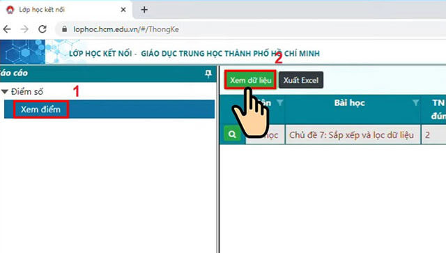
Task: Collapse the Điểm số tree node
Action: 5,91
